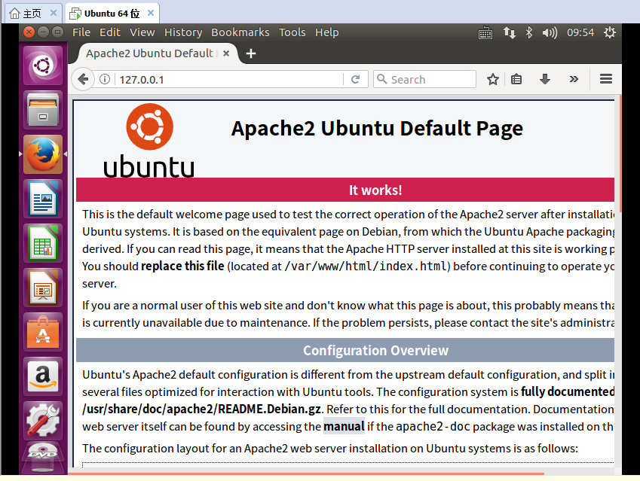Close the 主页 tab

(x=54, y=13)
